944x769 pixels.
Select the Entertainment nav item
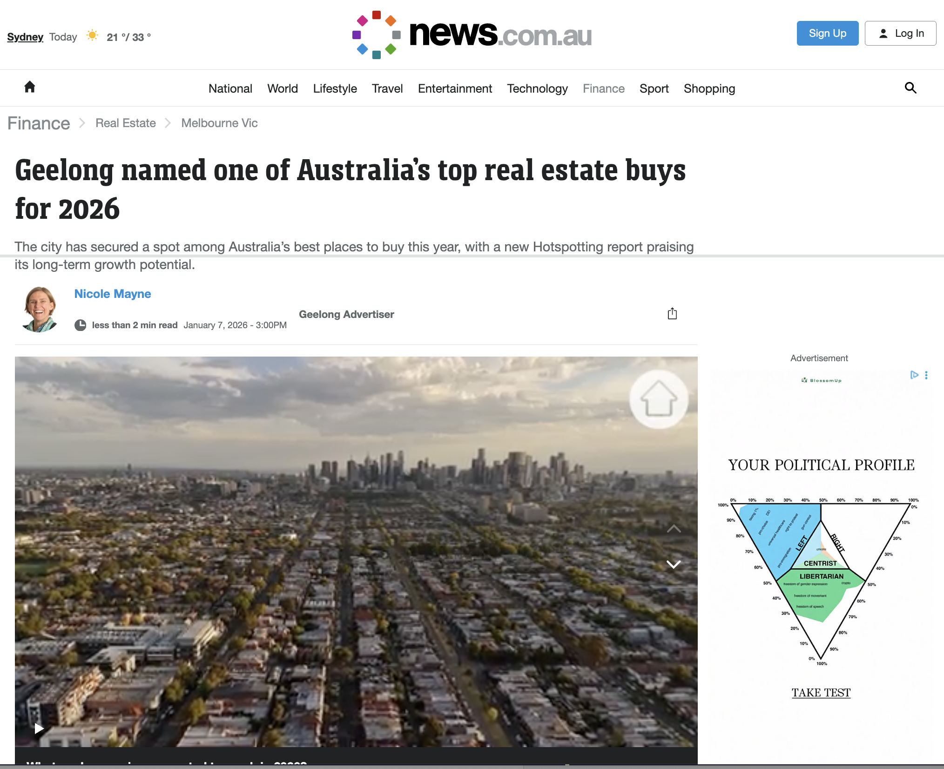[x=455, y=88]
